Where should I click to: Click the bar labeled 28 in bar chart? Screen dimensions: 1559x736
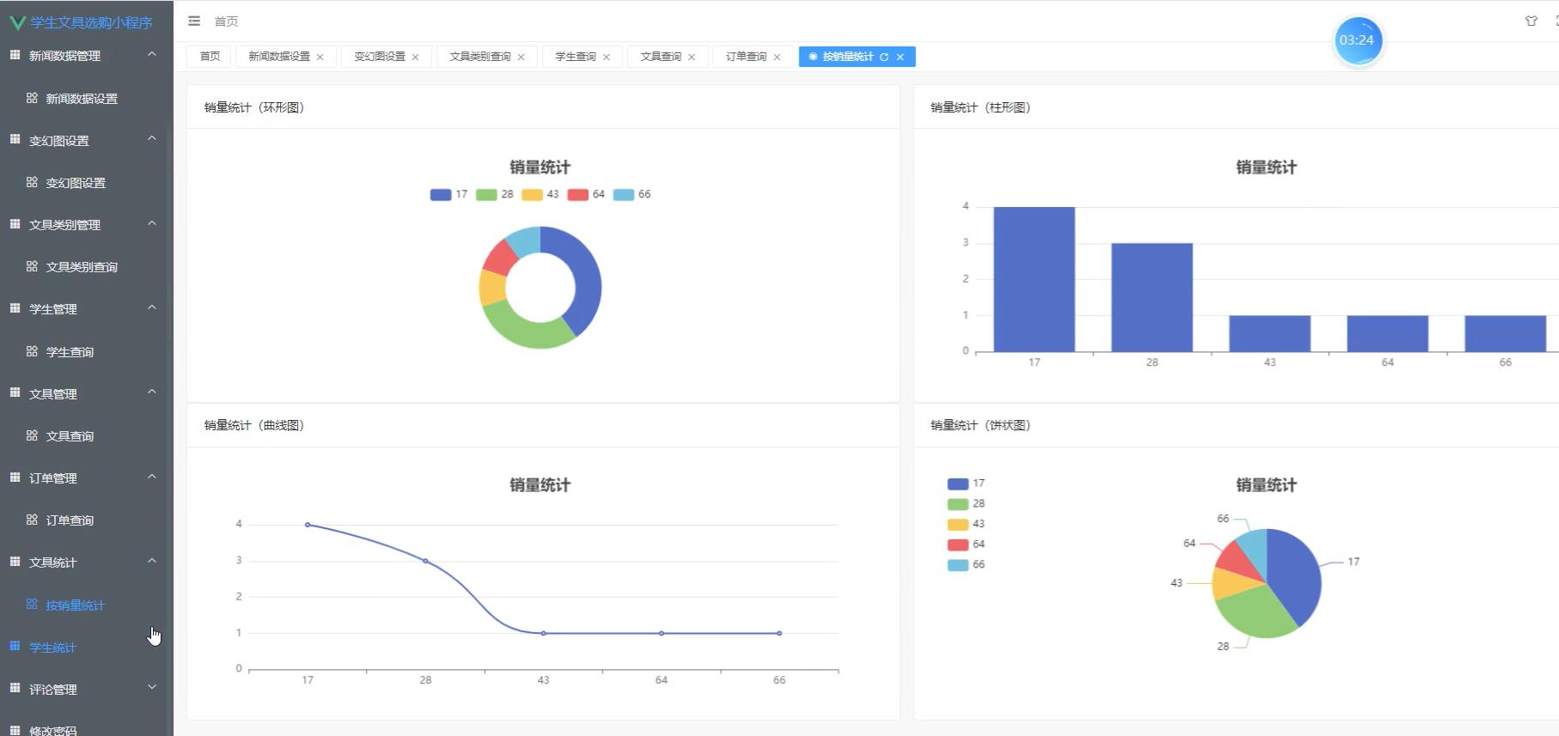coord(1152,297)
